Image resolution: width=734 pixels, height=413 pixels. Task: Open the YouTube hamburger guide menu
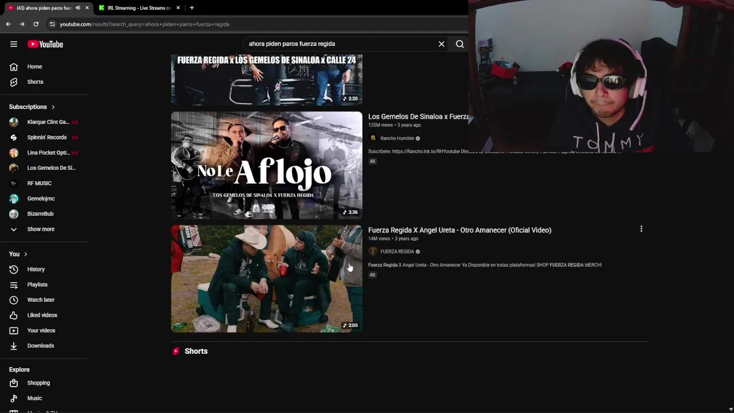14,44
